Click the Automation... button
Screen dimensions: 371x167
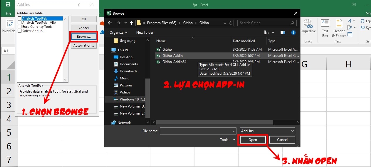click(84, 45)
